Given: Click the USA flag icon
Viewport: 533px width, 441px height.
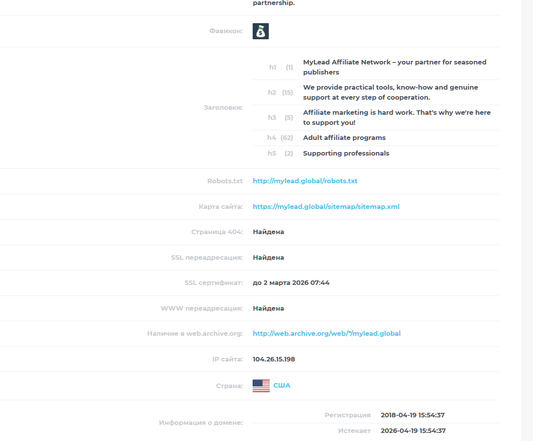Looking at the screenshot, I should 261,386.
